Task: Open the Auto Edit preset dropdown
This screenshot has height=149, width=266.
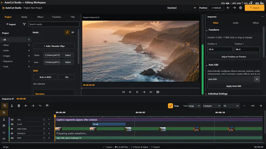Action: click(234, 79)
